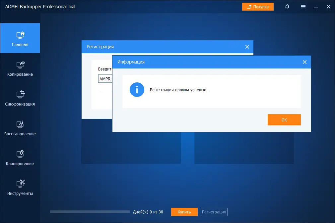This screenshot has width=335, height=223.
Task: Open the Инструменты tools section
Action: pos(20,188)
